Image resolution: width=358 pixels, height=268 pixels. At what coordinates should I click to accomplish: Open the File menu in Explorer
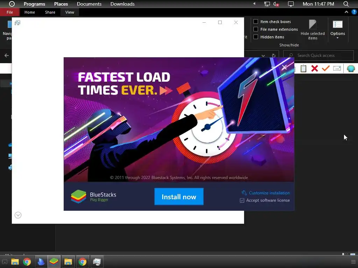(x=9, y=12)
